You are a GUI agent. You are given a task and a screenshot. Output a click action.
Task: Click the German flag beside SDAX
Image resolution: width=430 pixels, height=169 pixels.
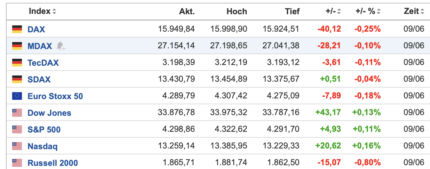(x=17, y=79)
